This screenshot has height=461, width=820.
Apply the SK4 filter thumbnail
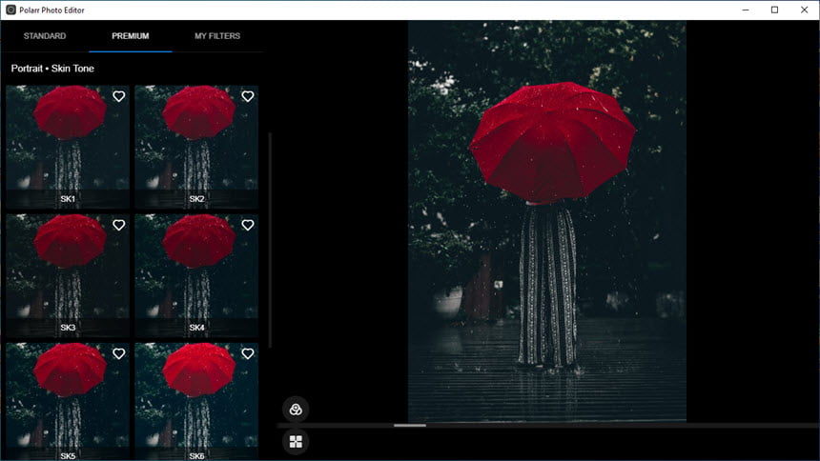(x=196, y=275)
